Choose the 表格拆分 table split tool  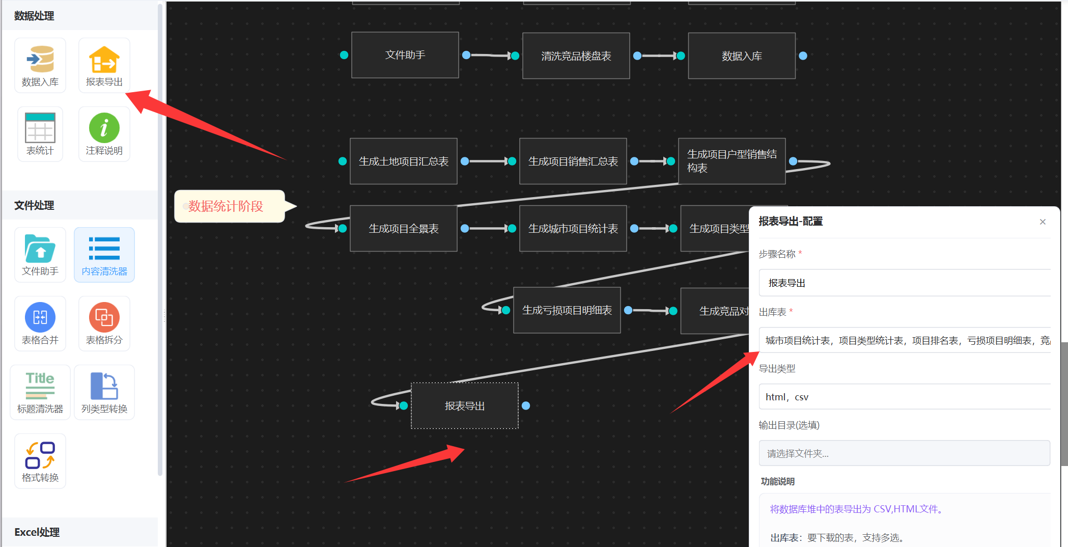click(104, 323)
